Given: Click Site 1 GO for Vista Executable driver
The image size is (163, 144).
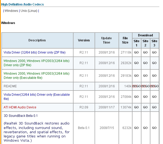Looking at the screenshot, I should (x=136, y=97).
